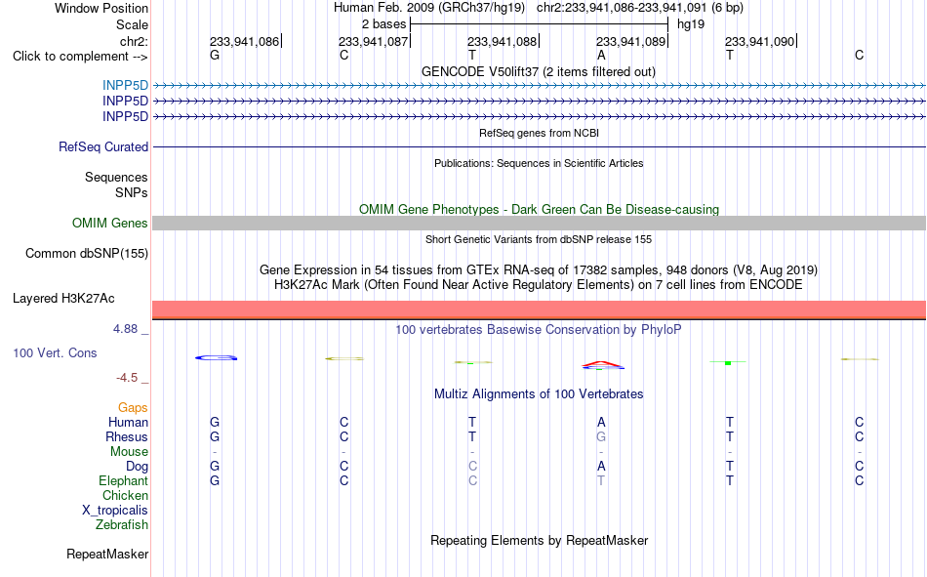The height and width of the screenshot is (577, 927).
Task: Click OMIM Gene Phenotypes track title
Action: [539, 210]
